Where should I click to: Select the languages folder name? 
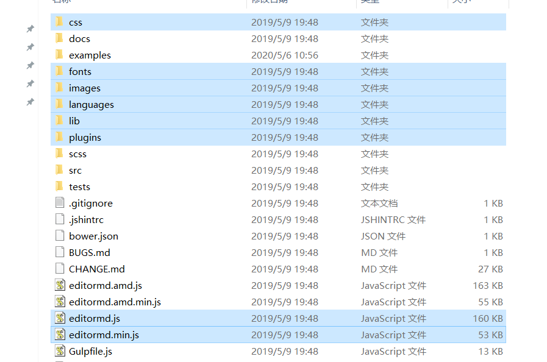click(x=91, y=105)
